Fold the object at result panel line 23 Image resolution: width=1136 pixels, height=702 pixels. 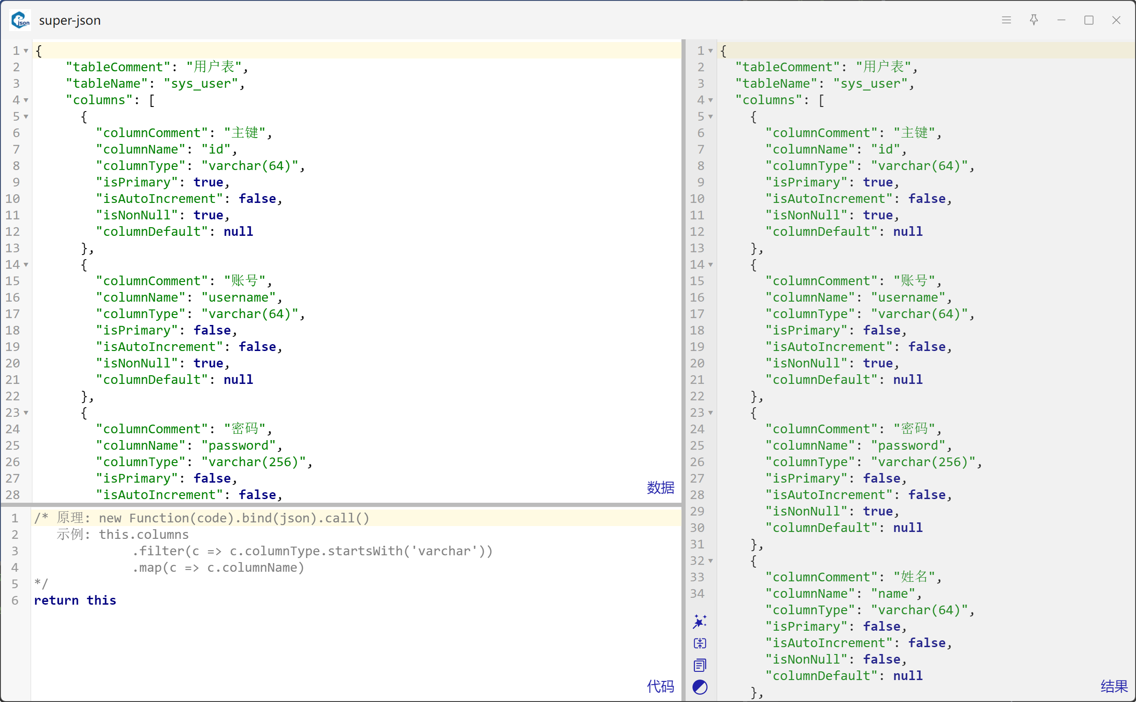pyautogui.click(x=710, y=413)
